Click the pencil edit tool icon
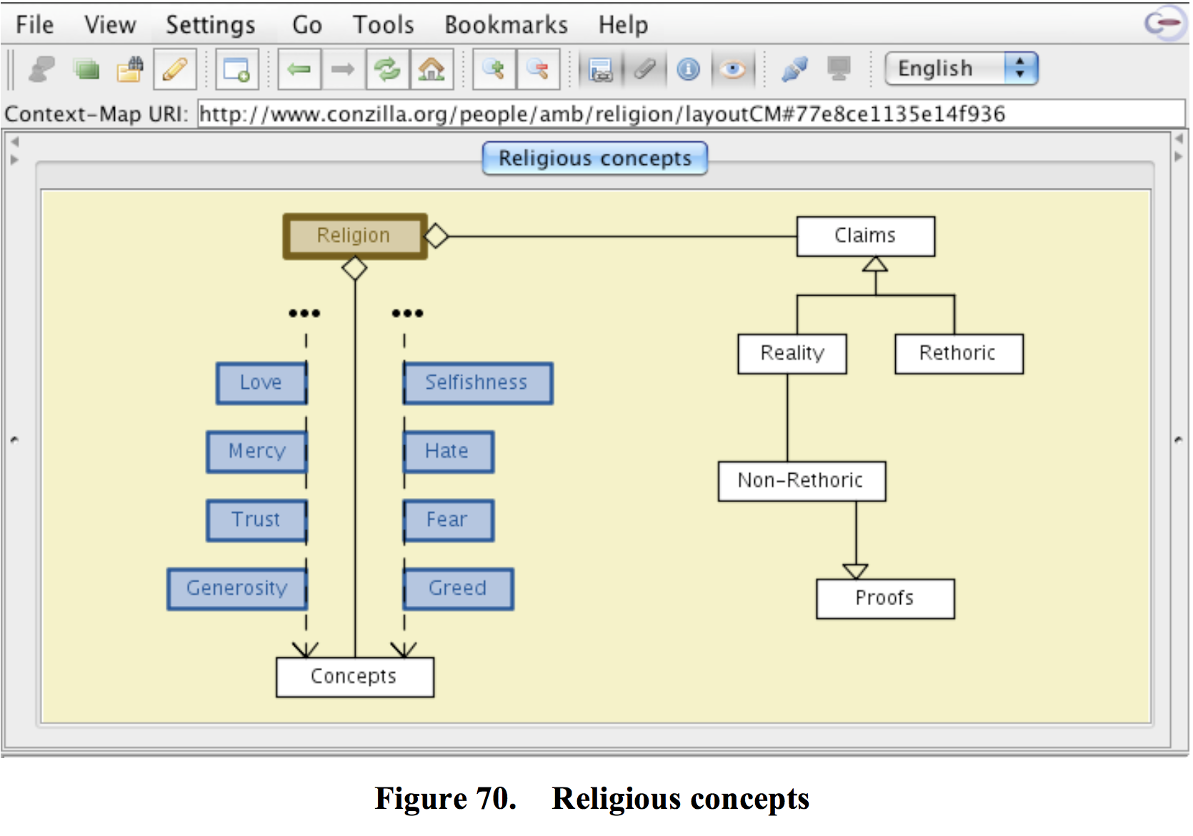Image resolution: width=1193 pixels, height=836 pixels. (174, 69)
